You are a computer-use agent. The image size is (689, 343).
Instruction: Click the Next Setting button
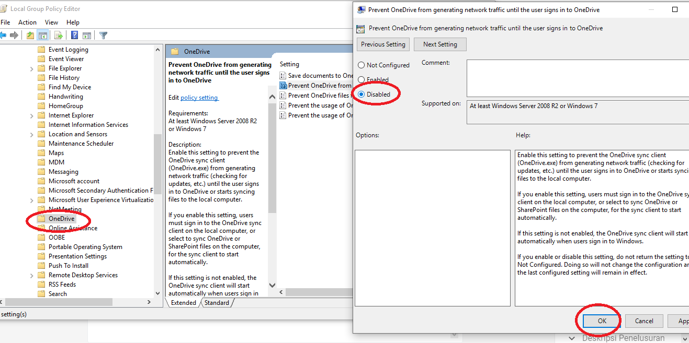(x=440, y=44)
